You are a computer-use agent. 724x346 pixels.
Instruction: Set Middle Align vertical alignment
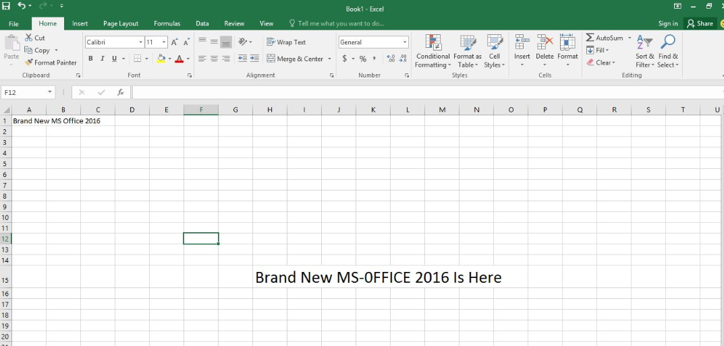[214, 42]
